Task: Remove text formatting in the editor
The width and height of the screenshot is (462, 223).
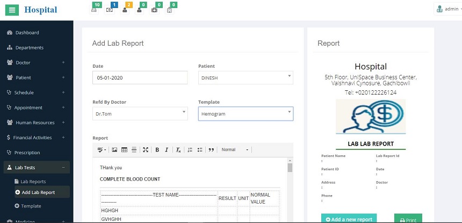Action: coord(178,149)
